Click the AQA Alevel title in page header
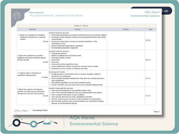The height and width of the screenshot is (134, 179). click(x=152, y=12)
